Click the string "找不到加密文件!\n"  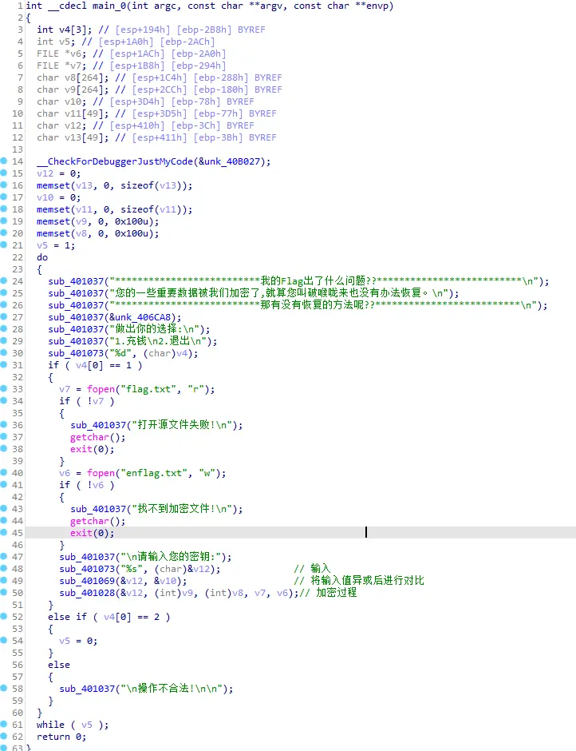(x=182, y=509)
